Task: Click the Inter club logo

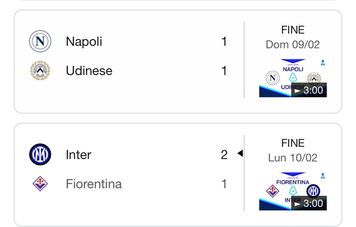Action: coord(40,154)
